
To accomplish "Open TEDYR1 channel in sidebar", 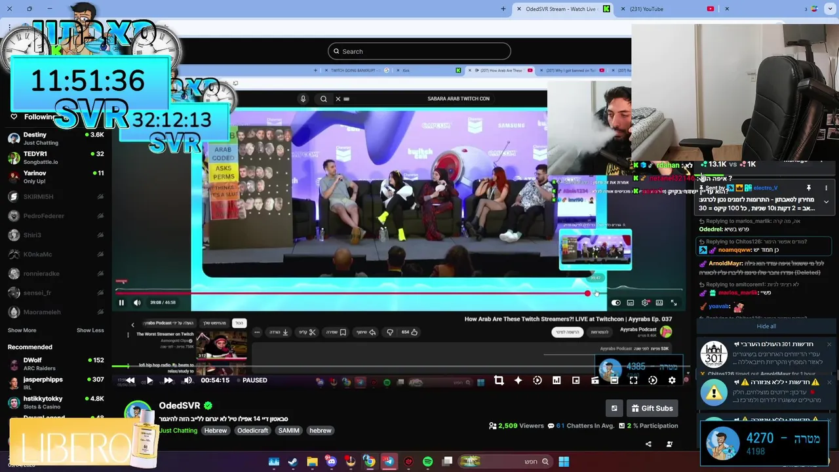I will 56,157.
